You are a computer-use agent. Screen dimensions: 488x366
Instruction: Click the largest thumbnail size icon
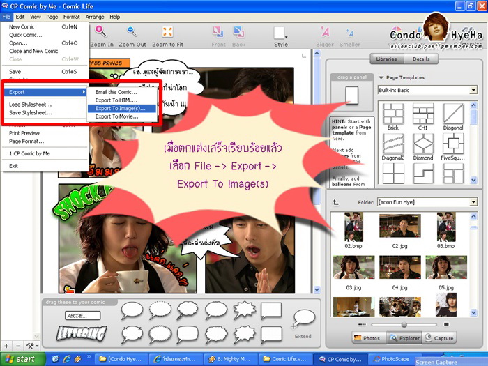click(446, 324)
